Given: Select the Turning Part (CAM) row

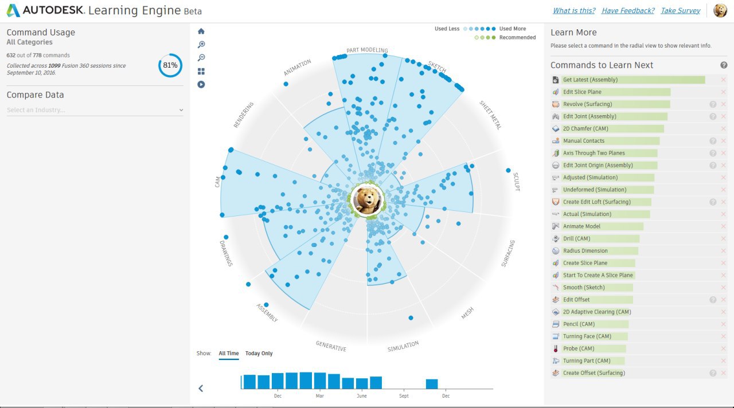Looking at the screenshot, I should 638,361.
